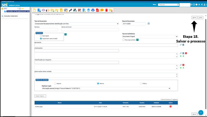Click the red PDF export icon

coord(97,10)
